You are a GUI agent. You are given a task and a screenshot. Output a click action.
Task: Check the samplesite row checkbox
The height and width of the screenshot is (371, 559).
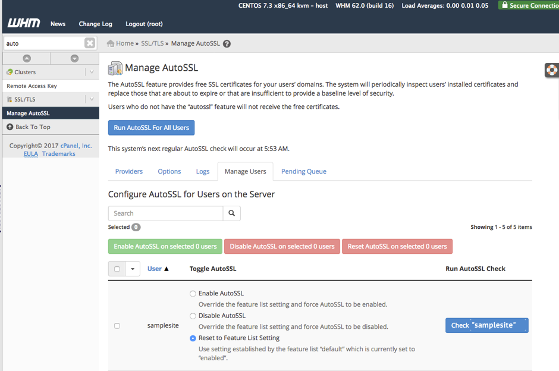coord(117,325)
